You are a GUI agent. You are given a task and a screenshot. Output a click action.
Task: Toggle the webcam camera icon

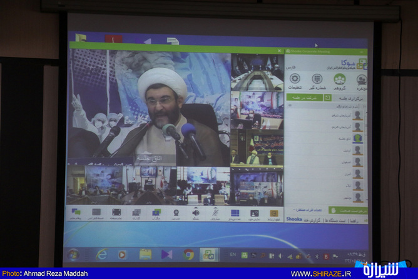[176, 213]
